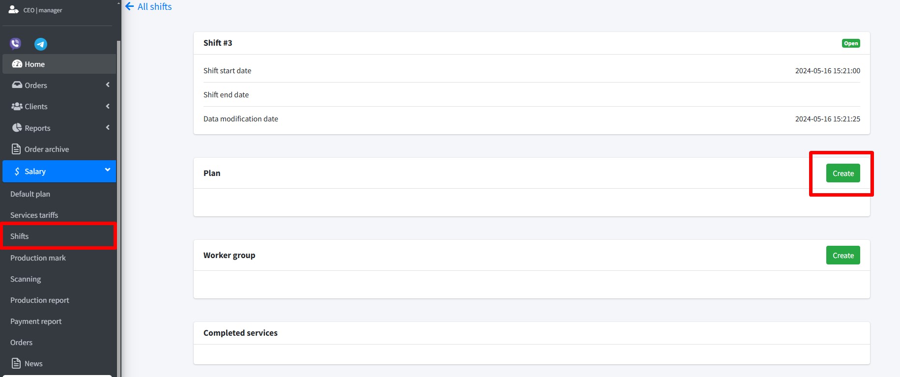
Task: Click the Order archive document icon
Action: (x=16, y=149)
